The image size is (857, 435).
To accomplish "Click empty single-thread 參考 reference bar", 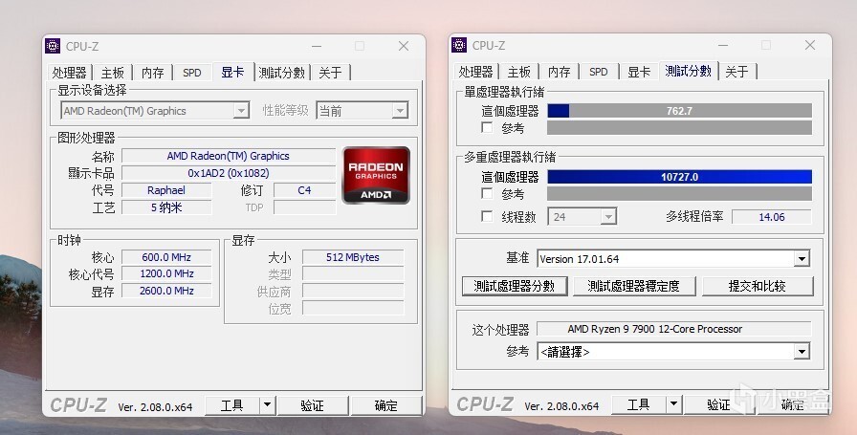I will tap(679, 128).
